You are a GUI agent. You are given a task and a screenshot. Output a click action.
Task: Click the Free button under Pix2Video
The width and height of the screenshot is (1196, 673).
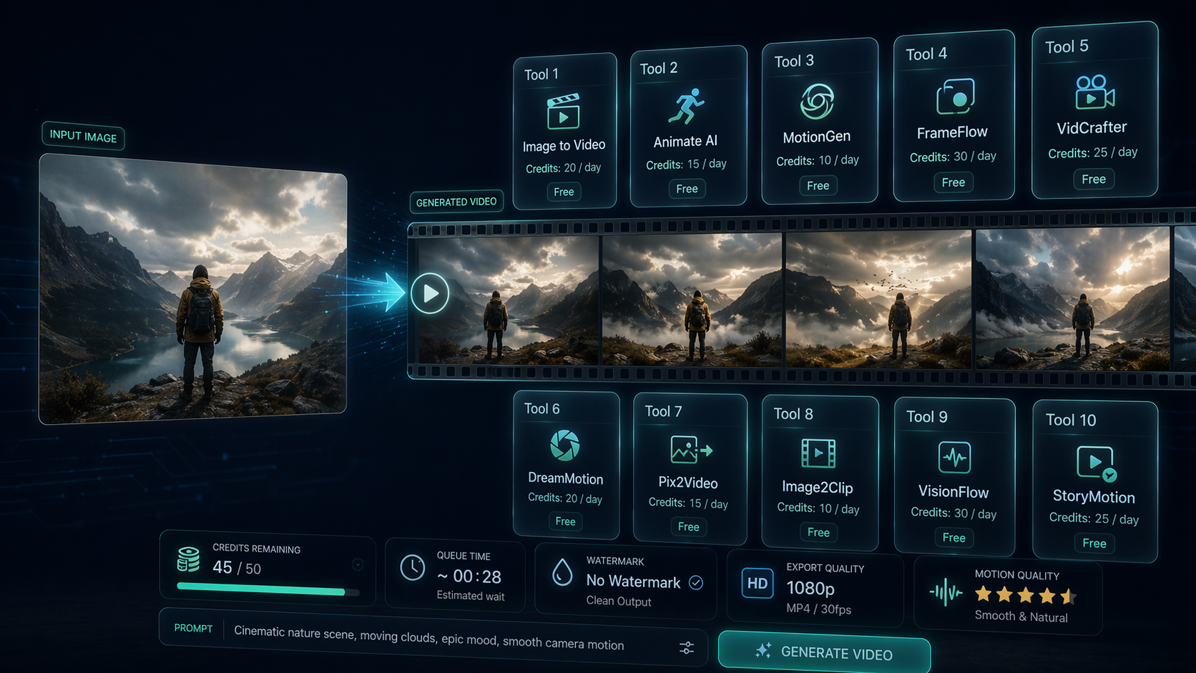click(x=688, y=527)
